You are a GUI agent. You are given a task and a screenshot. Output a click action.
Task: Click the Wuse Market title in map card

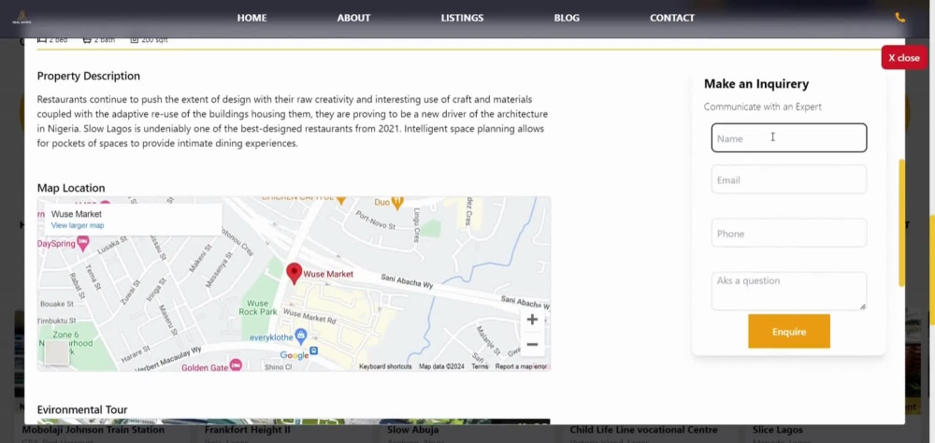(77, 214)
